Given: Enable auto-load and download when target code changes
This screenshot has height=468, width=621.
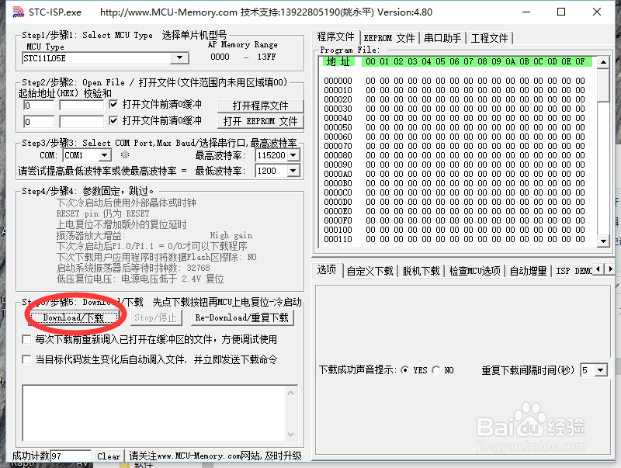Looking at the screenshot, I should tap(26, 359).
